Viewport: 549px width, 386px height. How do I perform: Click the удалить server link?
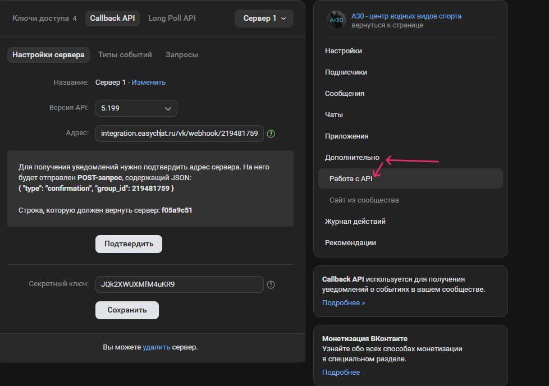pos(156,347)
